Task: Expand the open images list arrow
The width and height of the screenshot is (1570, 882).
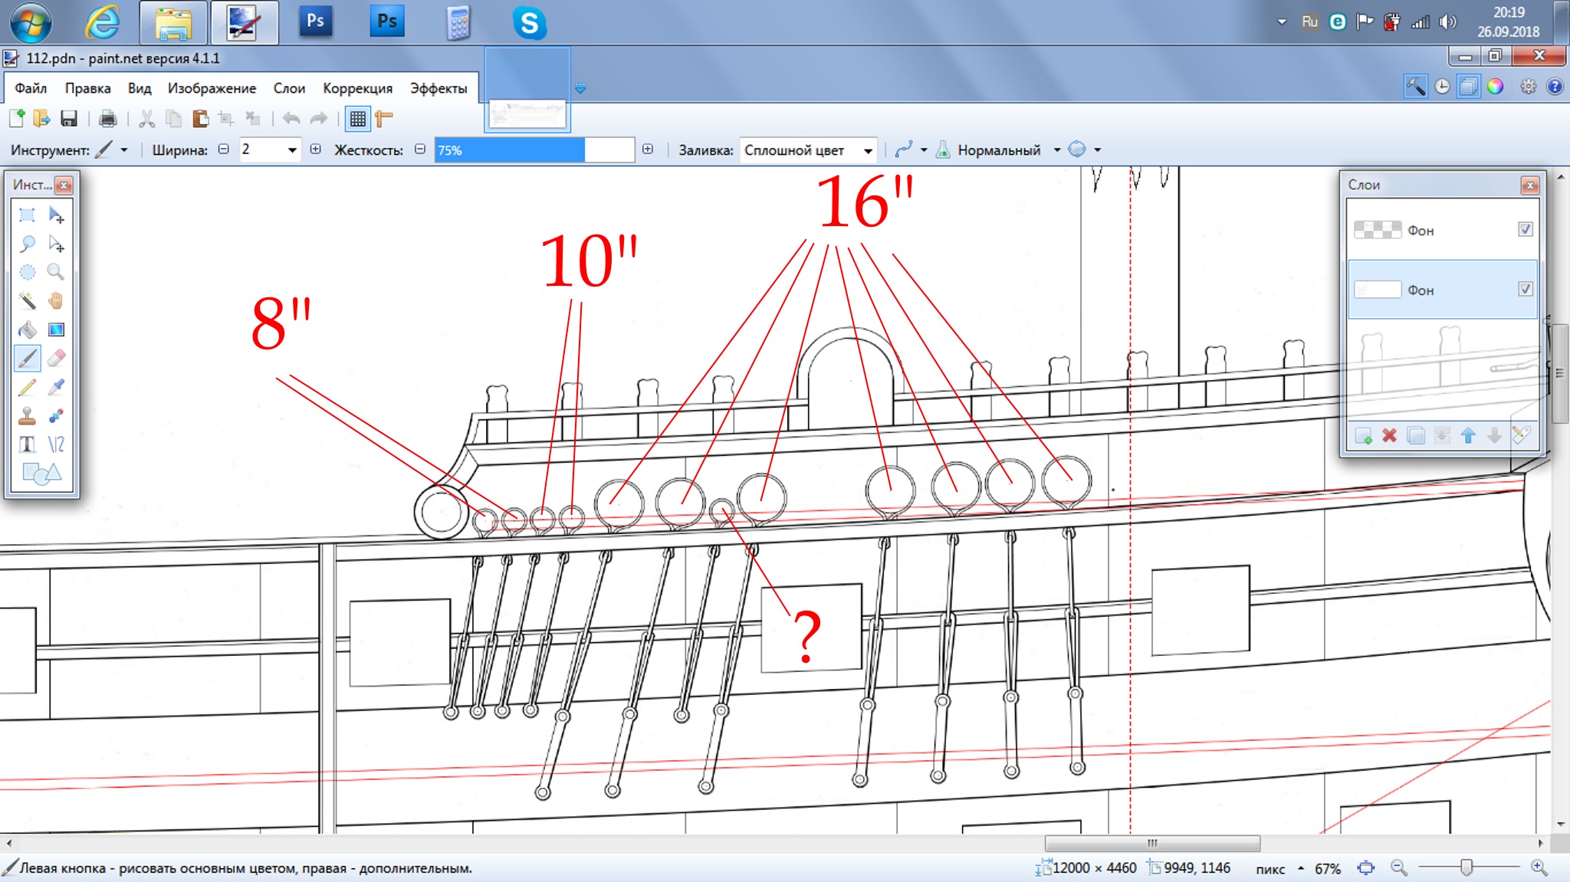Action: pyautogui.click(x=580, y=89)
